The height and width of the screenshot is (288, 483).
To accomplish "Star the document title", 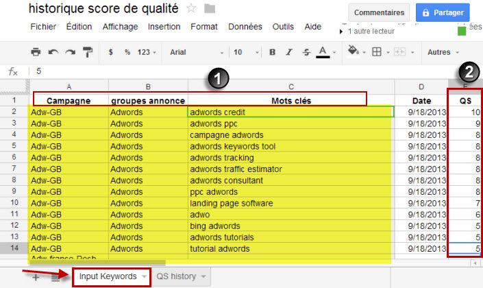I will 191,8.
